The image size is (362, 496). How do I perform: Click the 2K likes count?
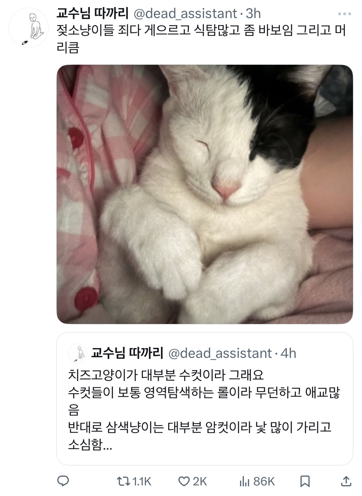point(200,481)
